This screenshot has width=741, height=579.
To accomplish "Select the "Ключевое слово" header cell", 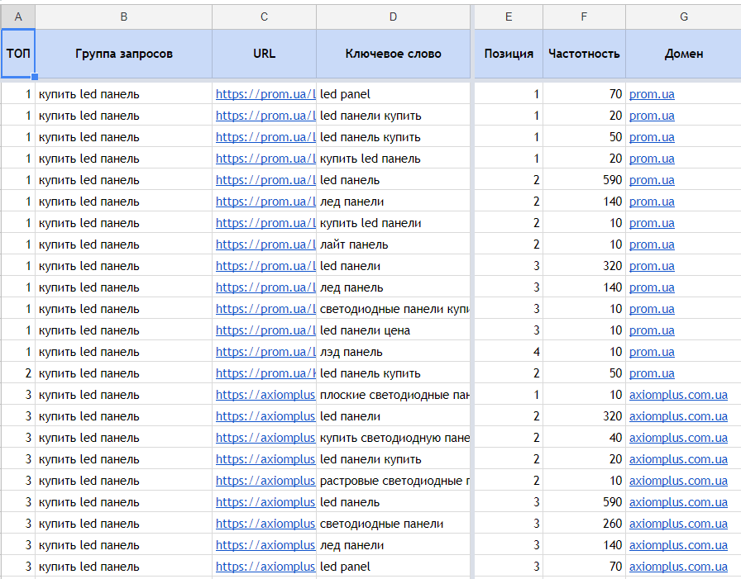I will pyautogui.click(x=393, y=54).
